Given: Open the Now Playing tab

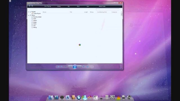Looking at the screenshot, I should (48, 6).
